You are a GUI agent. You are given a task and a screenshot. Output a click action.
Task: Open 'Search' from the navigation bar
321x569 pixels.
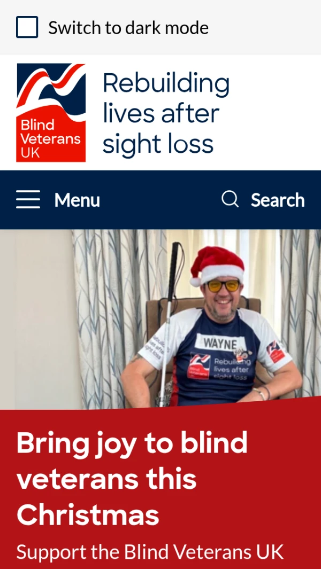(278, 200)
